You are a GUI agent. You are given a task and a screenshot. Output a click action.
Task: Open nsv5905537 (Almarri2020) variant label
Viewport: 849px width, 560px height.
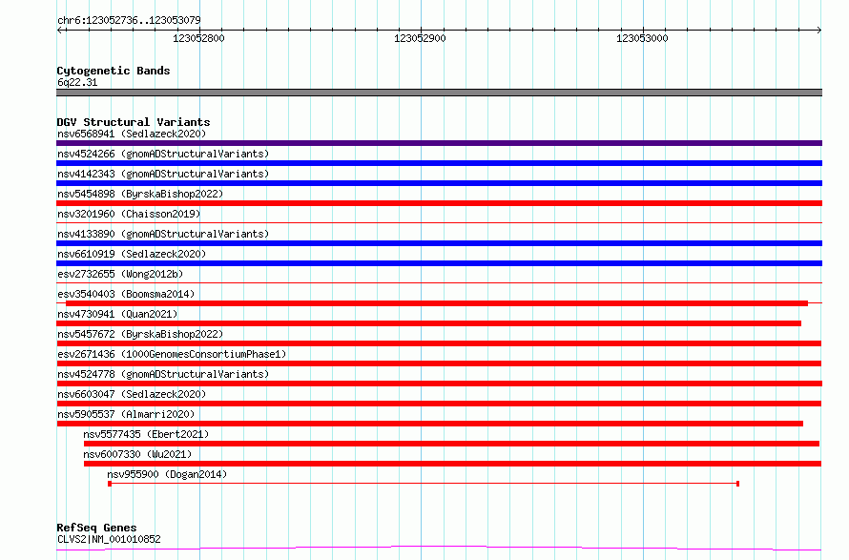126,414
